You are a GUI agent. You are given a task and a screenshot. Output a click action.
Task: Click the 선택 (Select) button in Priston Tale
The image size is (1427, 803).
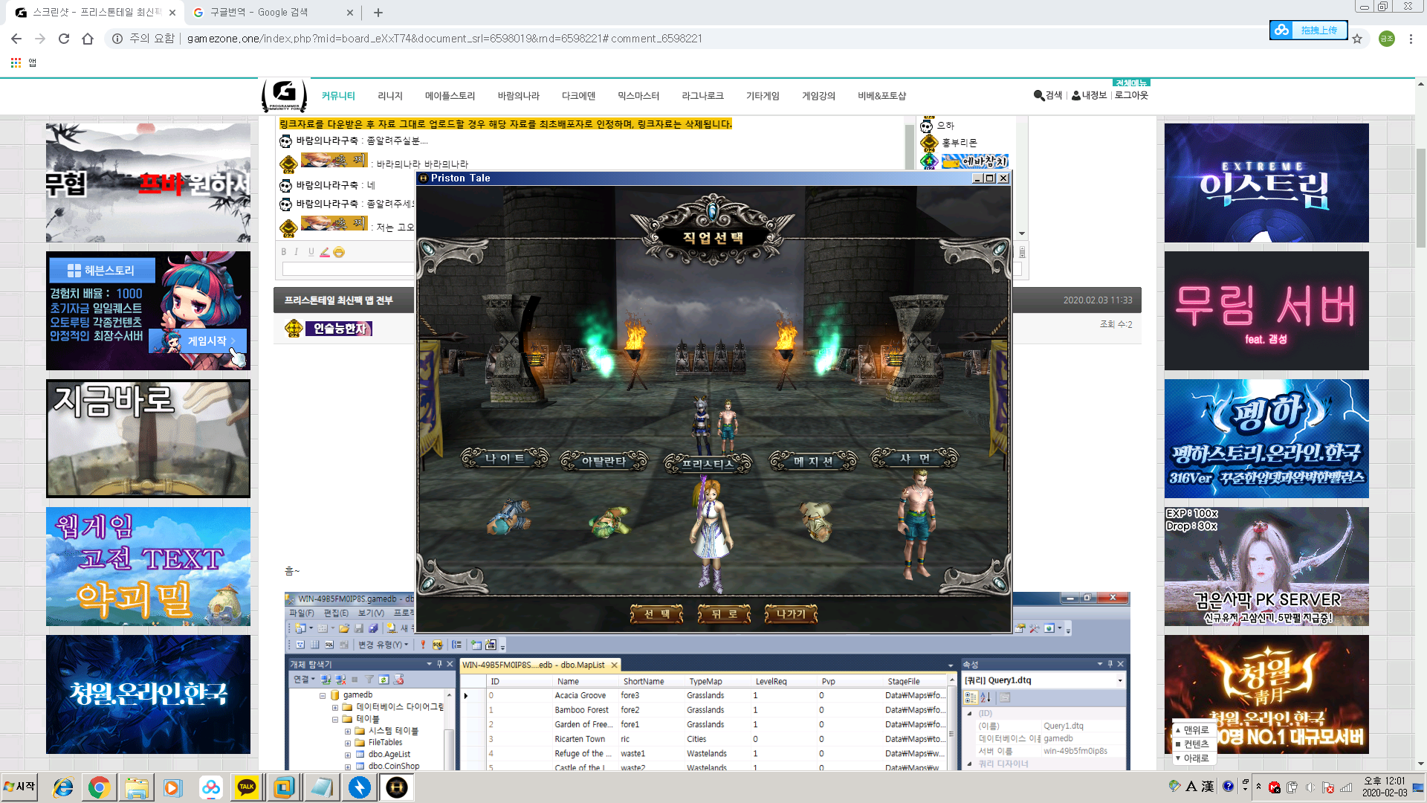657,614
